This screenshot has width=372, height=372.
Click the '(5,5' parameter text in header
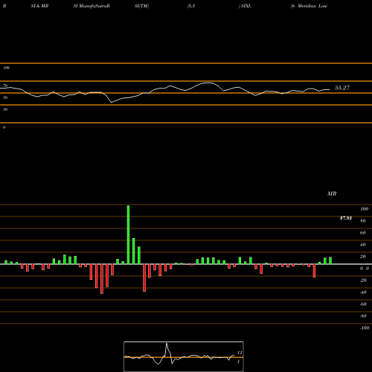(190, 6)
